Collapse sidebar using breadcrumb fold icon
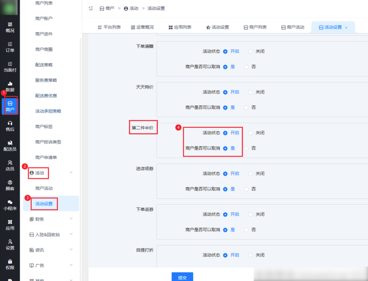Image resolution: width=368 pixels, height=281 pixels. click(91, 8)
